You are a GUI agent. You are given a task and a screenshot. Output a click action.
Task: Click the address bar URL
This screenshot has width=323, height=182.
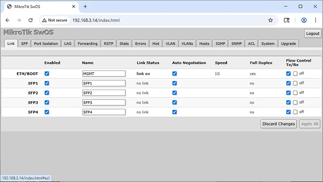[96, 21]
